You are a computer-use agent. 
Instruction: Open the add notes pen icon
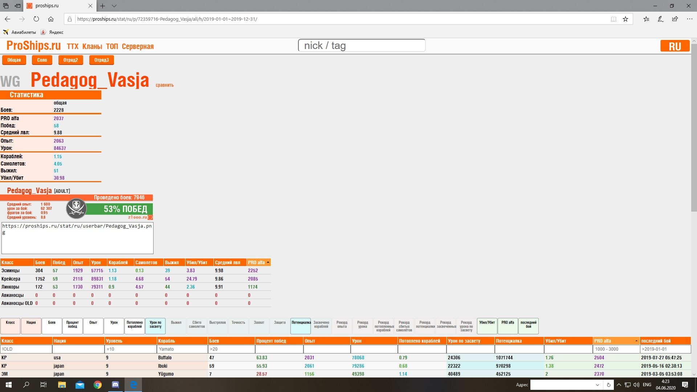(661, 19)
